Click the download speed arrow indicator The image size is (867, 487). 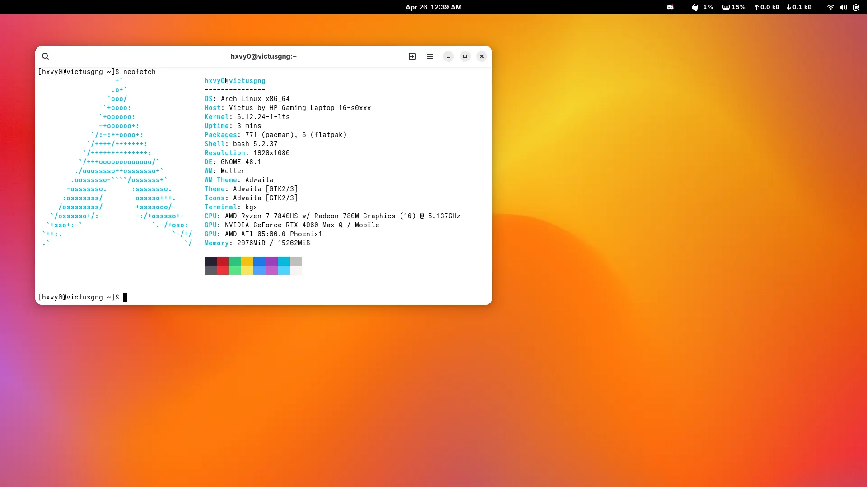(789, 7)
